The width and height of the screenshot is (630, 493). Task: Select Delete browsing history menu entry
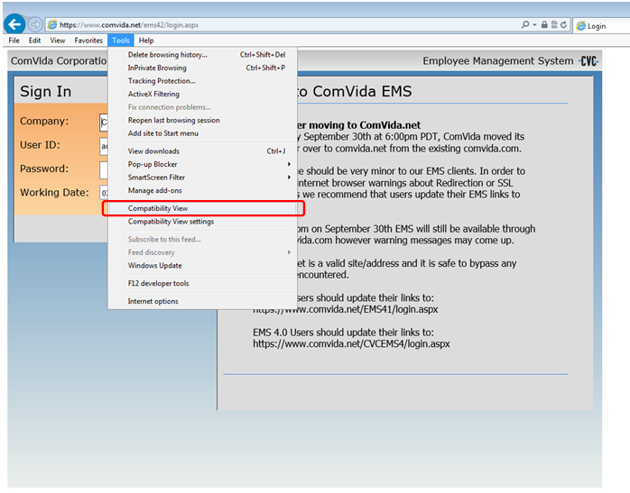[x=167, y=54]
